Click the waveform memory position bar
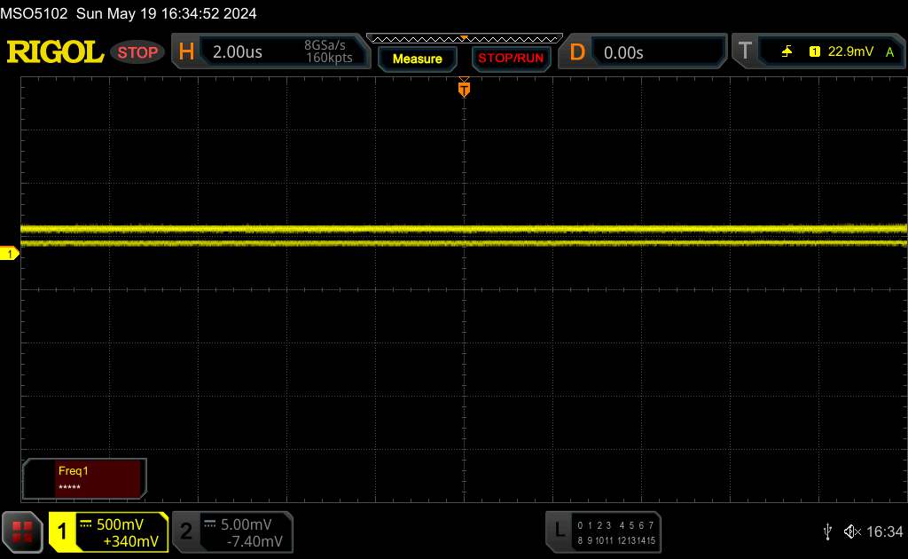 (465, 39)
